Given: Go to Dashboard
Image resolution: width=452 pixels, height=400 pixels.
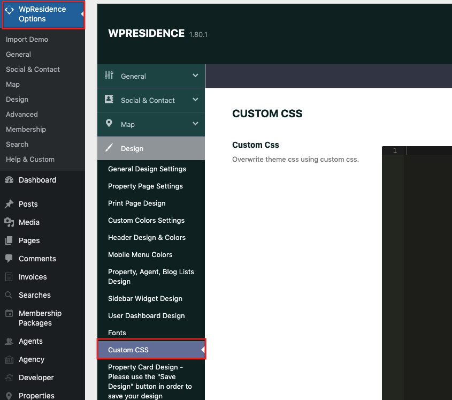Looking at the screenshot, I should [x=37, y=180].
